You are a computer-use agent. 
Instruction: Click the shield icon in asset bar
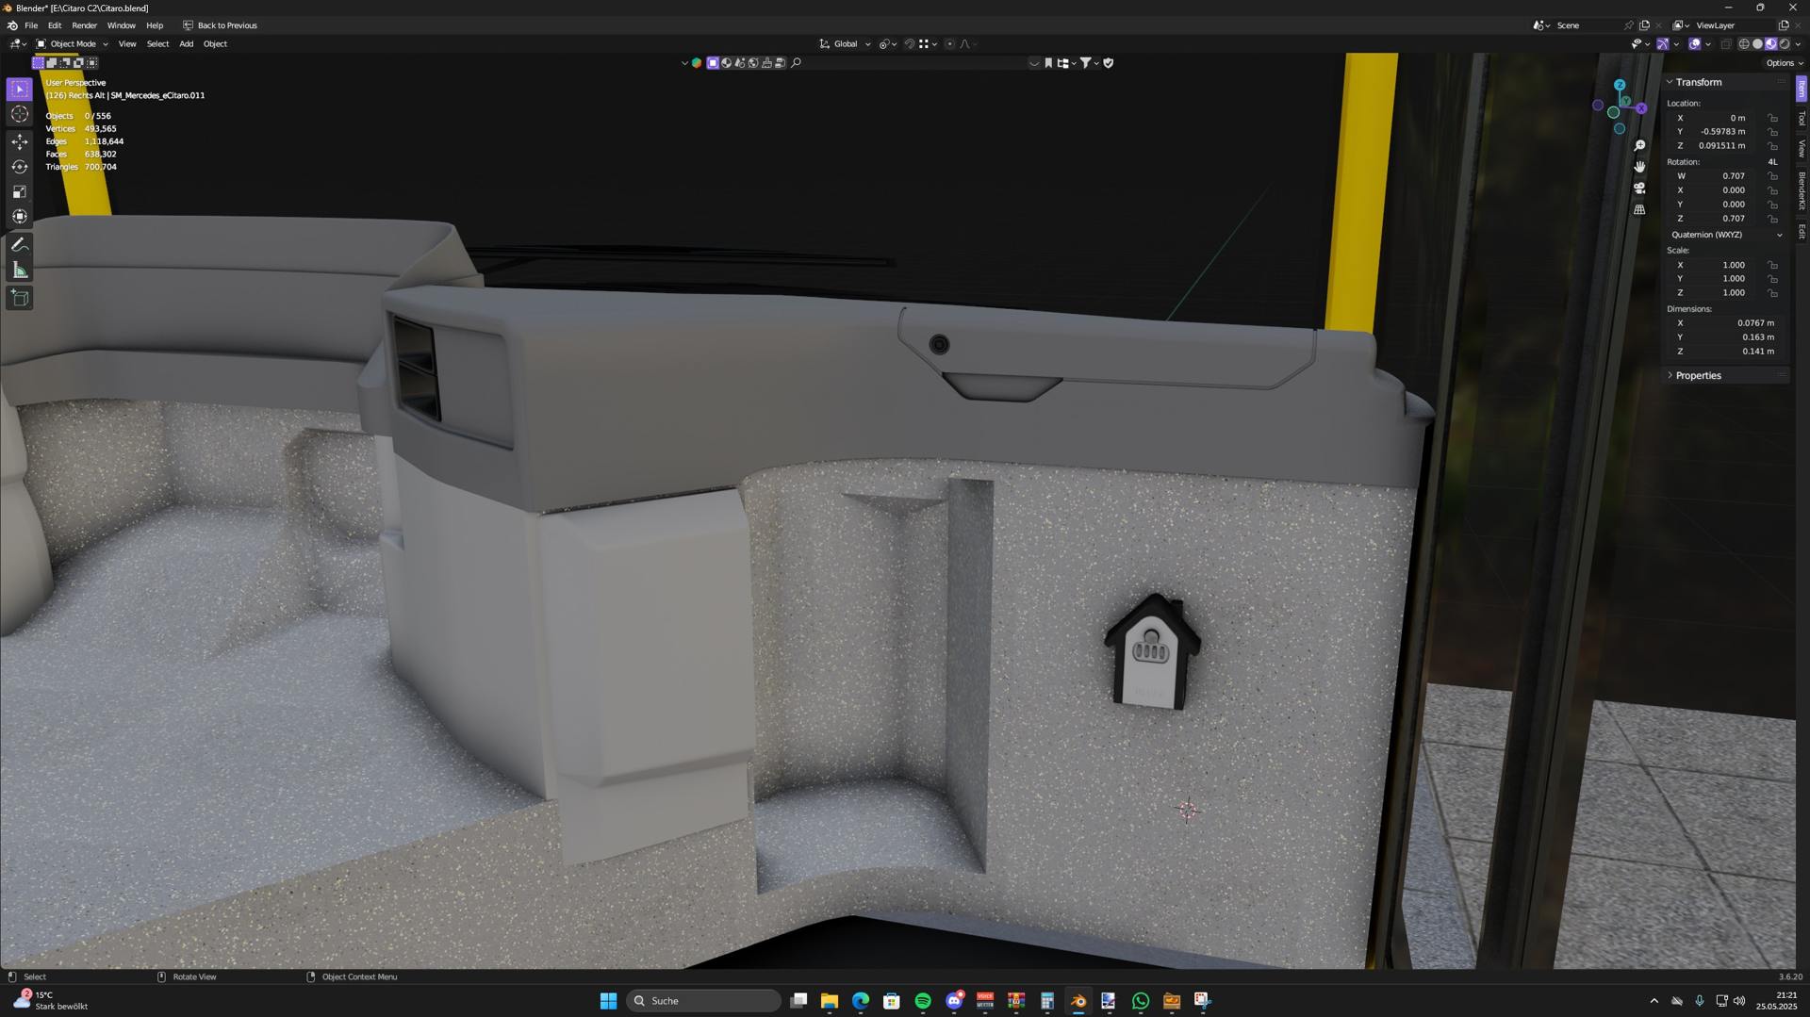pos(1109,63)
